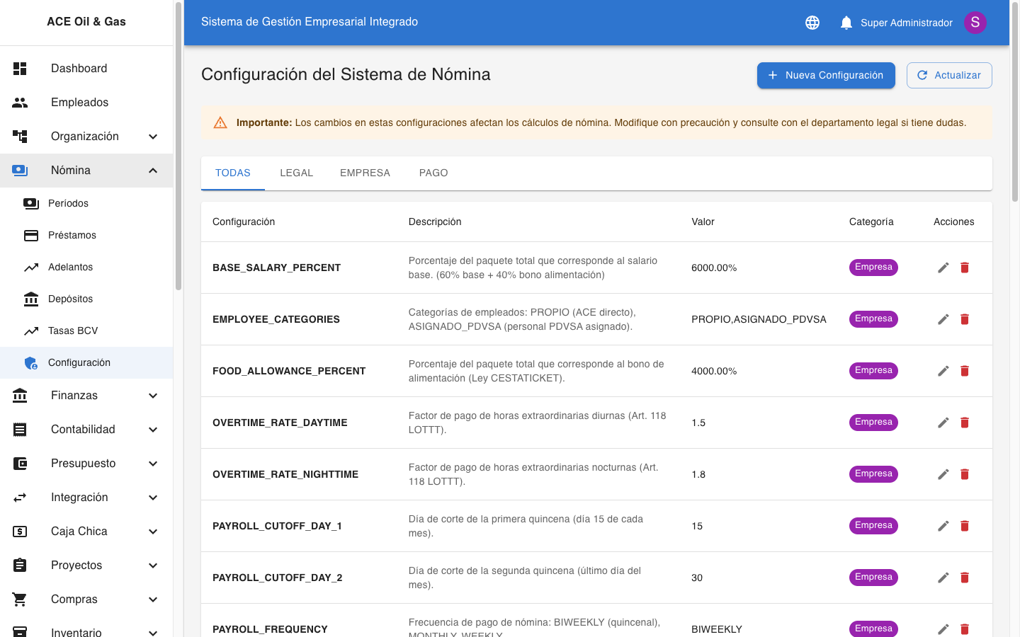
Task: Open the Dashboard icon in the sidebar
Action: click(x=20, y=68)
